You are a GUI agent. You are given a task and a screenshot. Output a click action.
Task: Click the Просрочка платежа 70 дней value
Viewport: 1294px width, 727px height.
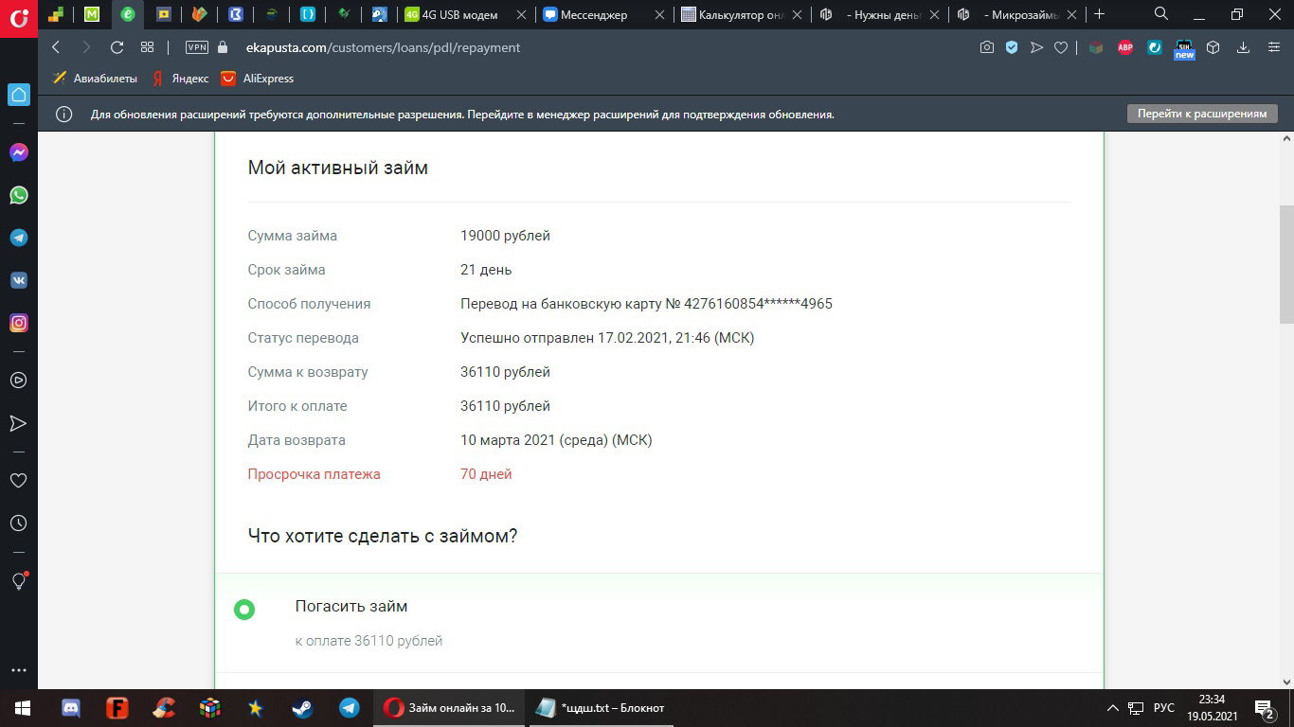486,474
